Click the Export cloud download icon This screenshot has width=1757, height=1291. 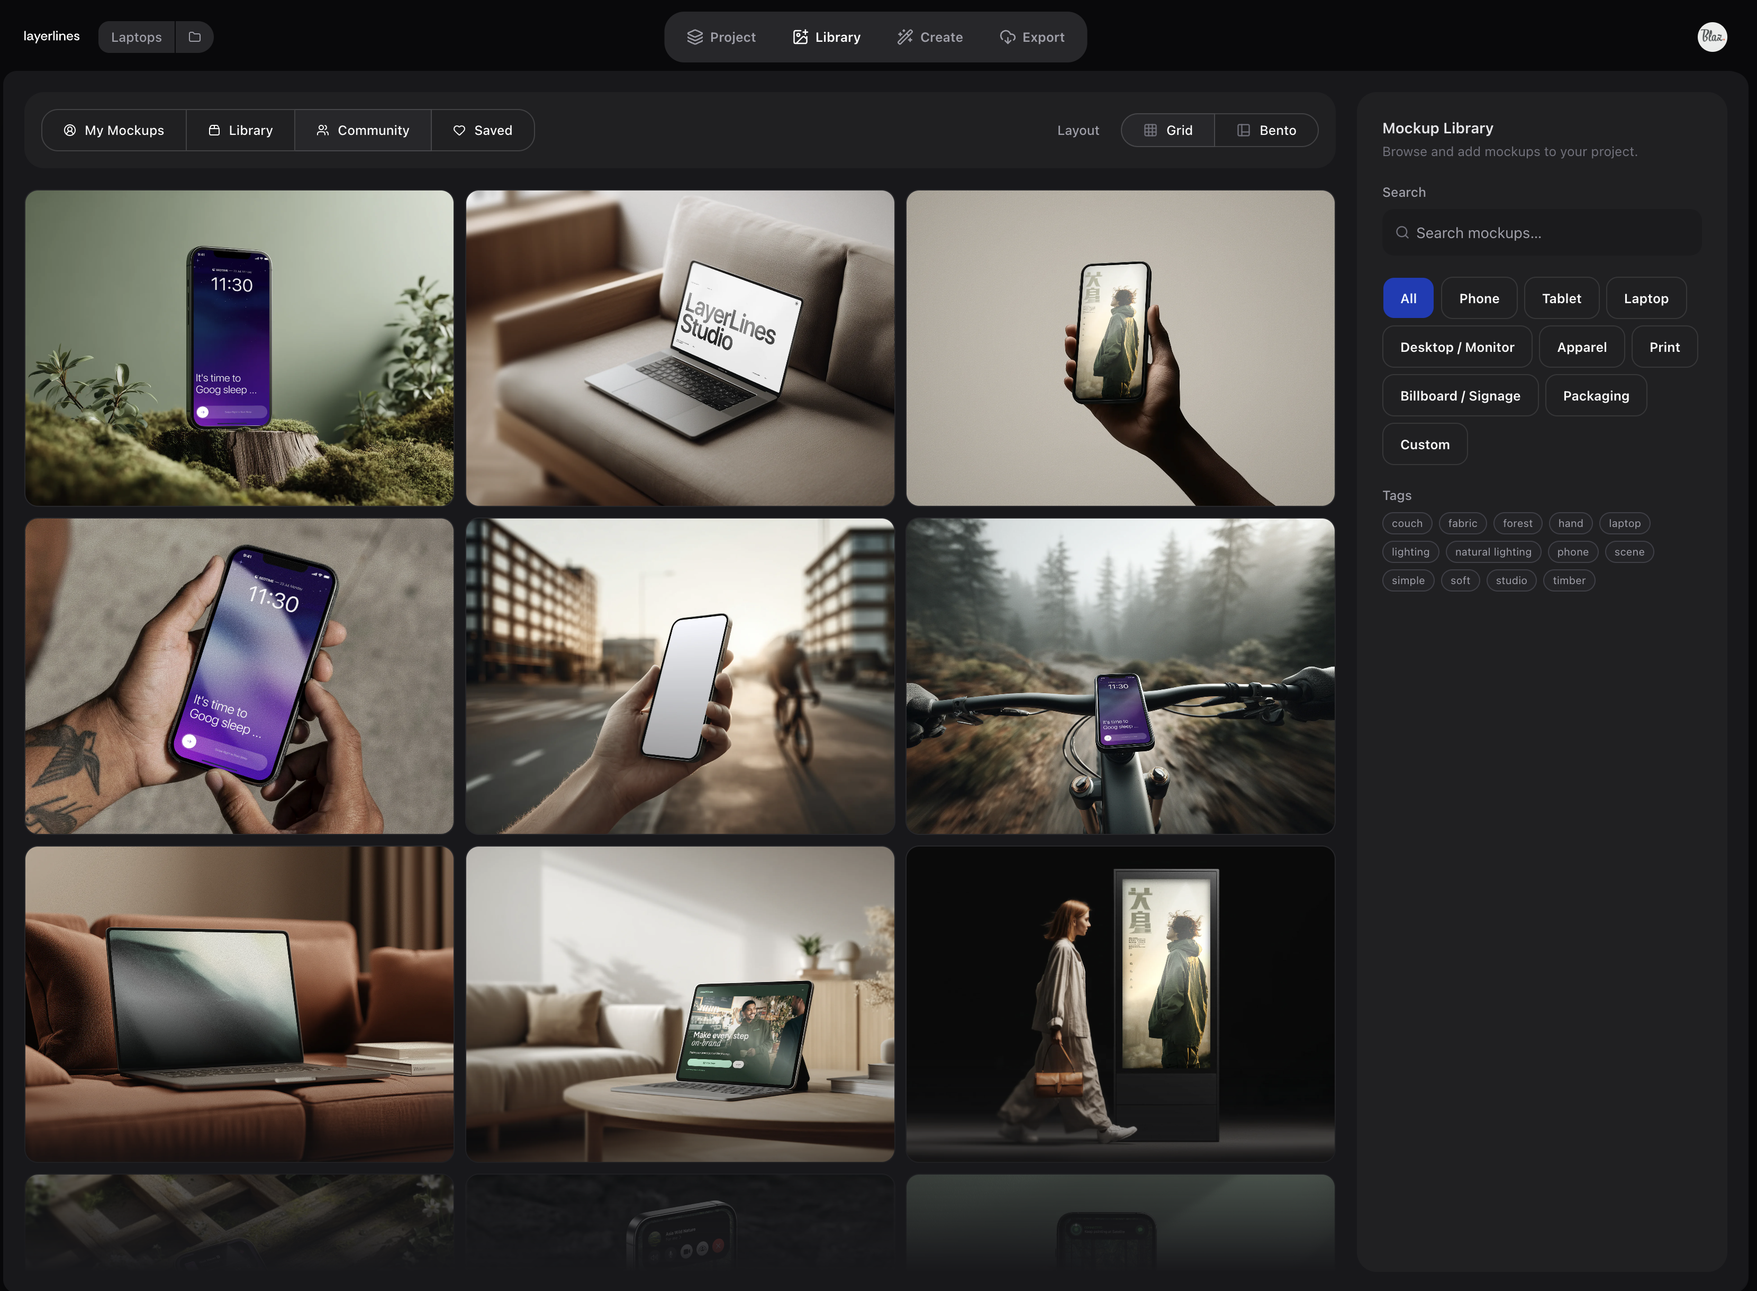pos(1007,37)
